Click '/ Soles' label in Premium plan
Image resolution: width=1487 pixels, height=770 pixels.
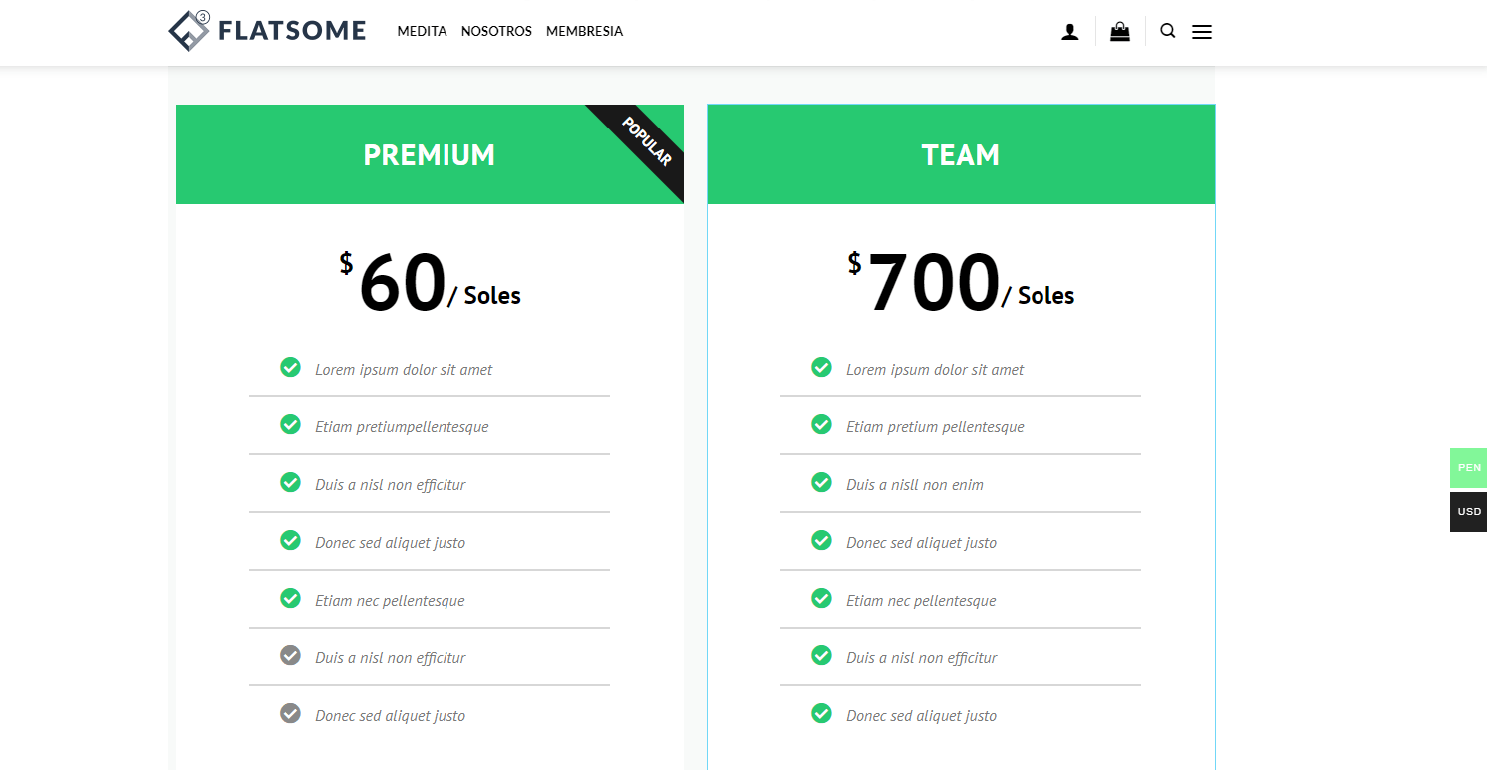(x=484, y=296)
